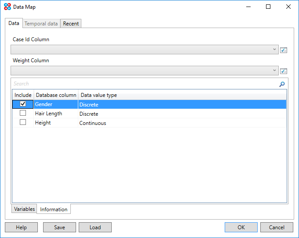Image resolution: width=299 pixels, height=238 pixels.
Task: Check the Height include checkbox
Action: point(23,122)
